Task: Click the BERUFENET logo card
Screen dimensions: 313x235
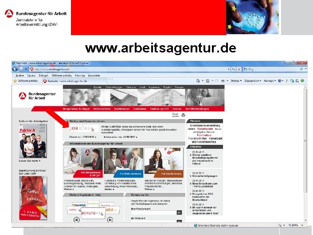Action: [x=93, y=213]
